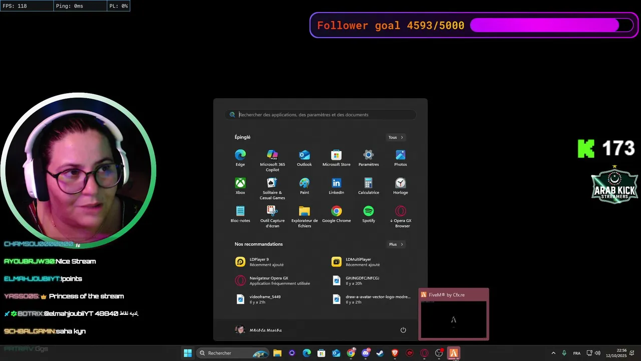Expand the Tous pinned apps list
Viewport: 641px width, 361px height.
click(396, 137)
